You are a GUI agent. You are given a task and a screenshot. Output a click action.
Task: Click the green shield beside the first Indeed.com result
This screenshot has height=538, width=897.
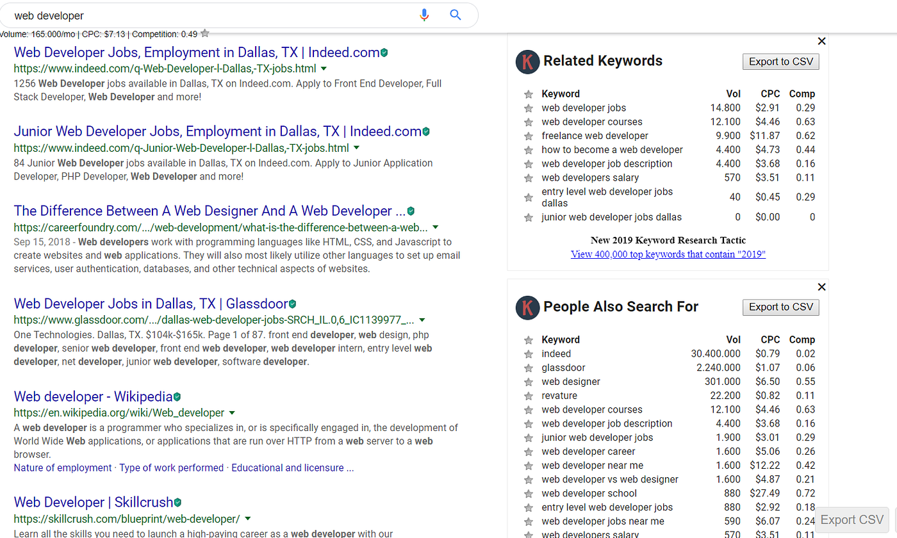coord(384,53)
